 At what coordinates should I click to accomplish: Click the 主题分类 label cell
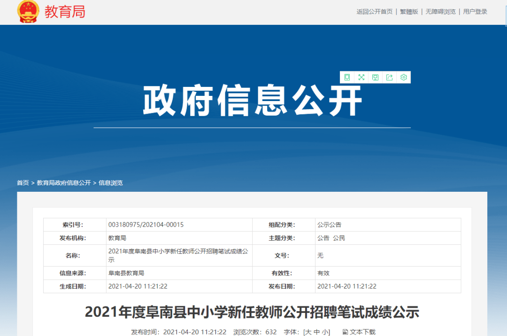[284, 238]
